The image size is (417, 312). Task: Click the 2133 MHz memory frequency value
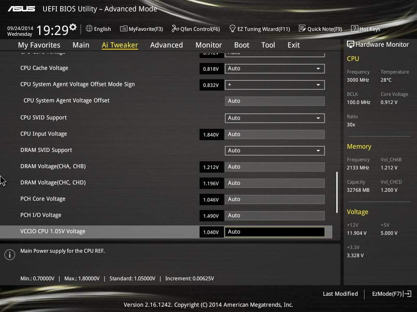(358, 168)
